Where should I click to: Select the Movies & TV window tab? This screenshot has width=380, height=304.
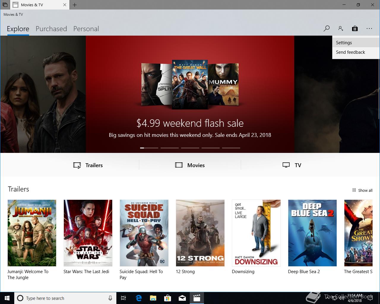coord(39,5)
